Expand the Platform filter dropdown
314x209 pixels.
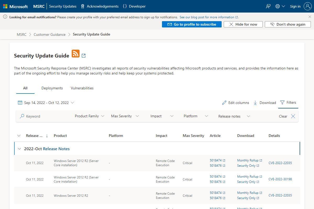point(196,116)
